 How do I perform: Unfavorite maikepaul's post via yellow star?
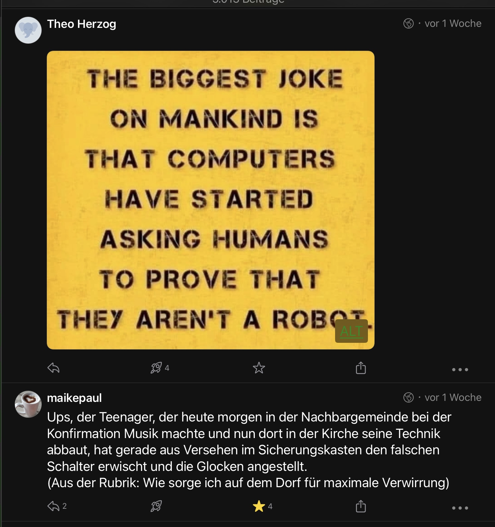(259, 506)
